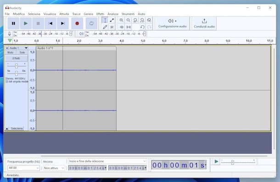Click the Condividi audio button
The image size is (280, 182).
(204, 23)
